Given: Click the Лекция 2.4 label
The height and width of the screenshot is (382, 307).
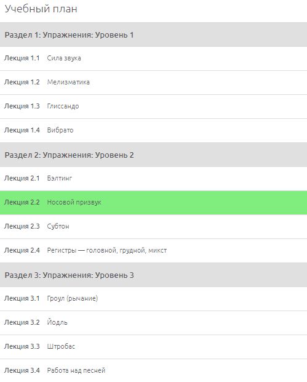Looking at the screenshot, I should pyautogui.click(x=22, y=250).
